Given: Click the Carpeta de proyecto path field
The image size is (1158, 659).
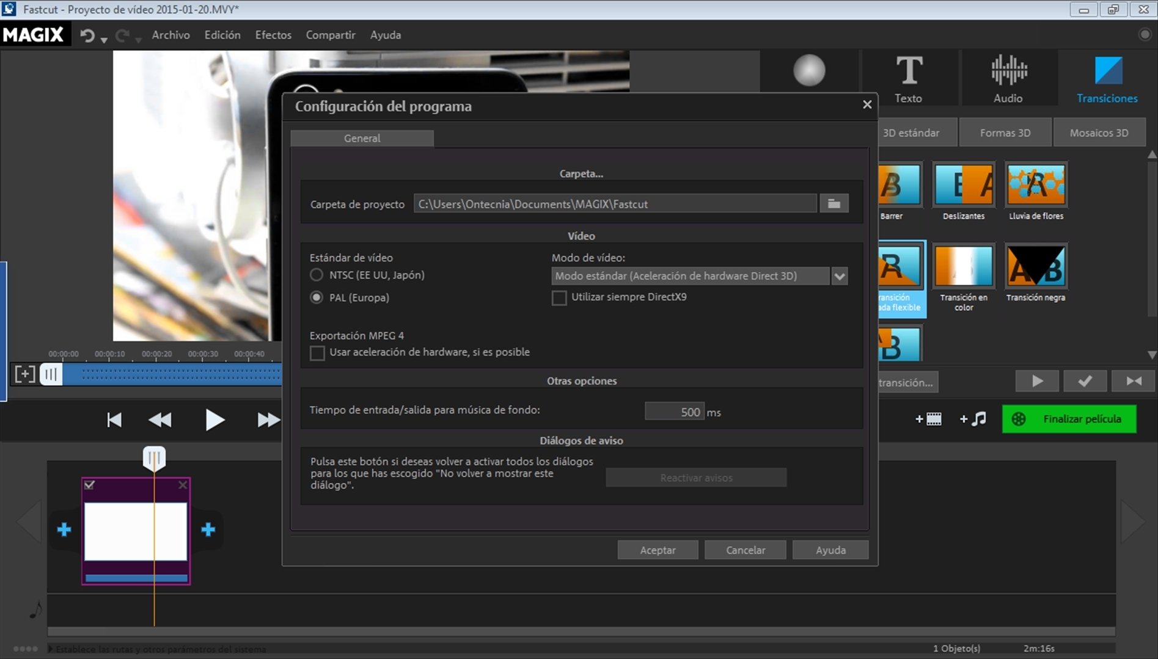Looking at the screenshot, I should tap(615, 204).
